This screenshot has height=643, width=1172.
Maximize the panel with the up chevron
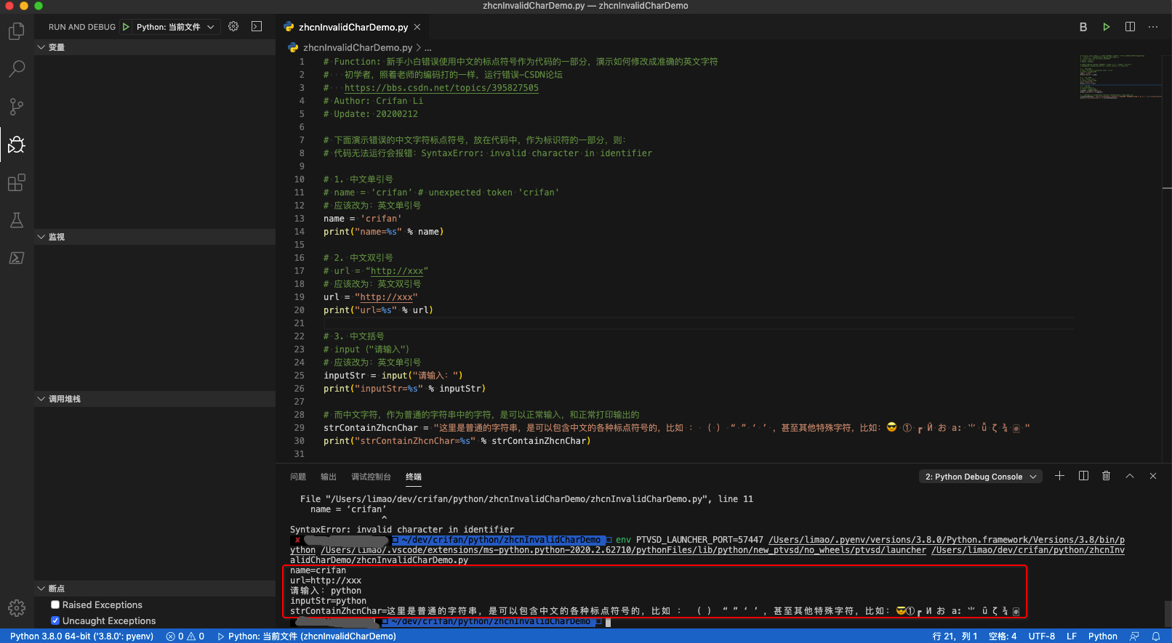[x=1130, y=476]
